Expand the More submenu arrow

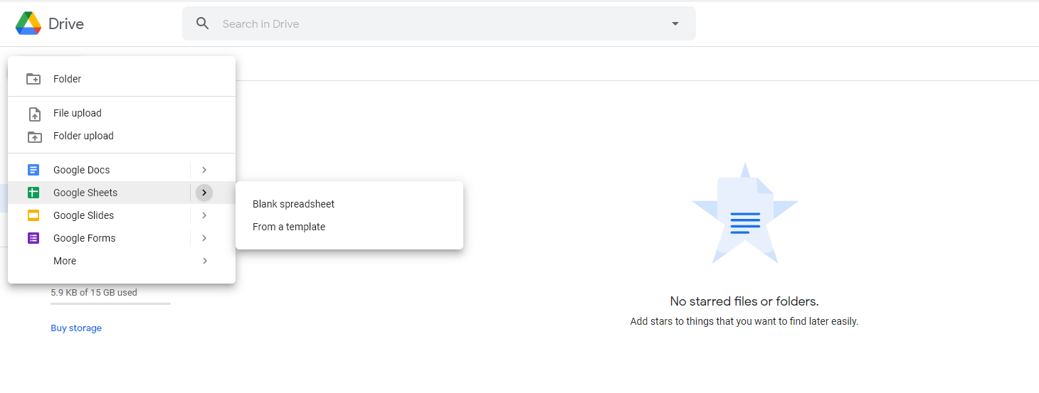point(204,261)
